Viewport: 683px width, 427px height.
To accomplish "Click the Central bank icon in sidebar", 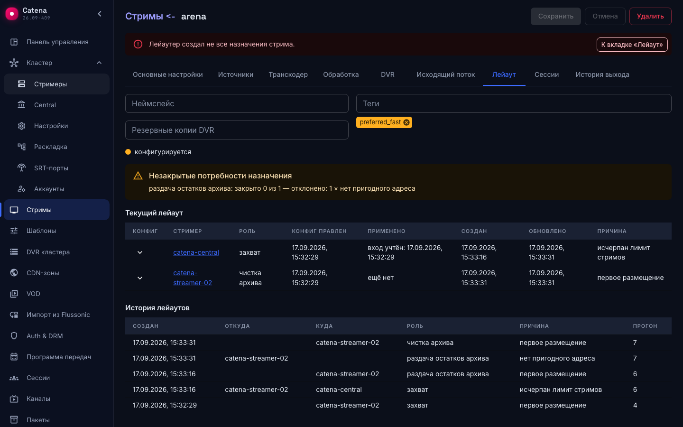I will pos(21,105).
